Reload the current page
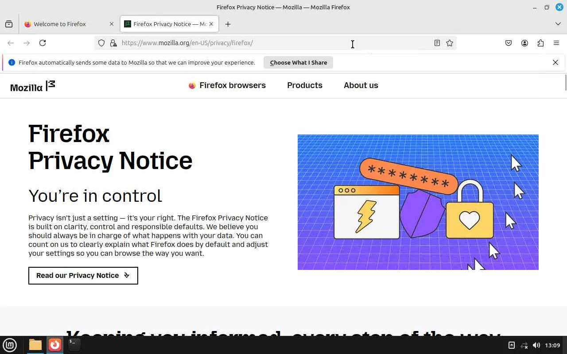Screen dimensions: 567x354 pos(43,43)
